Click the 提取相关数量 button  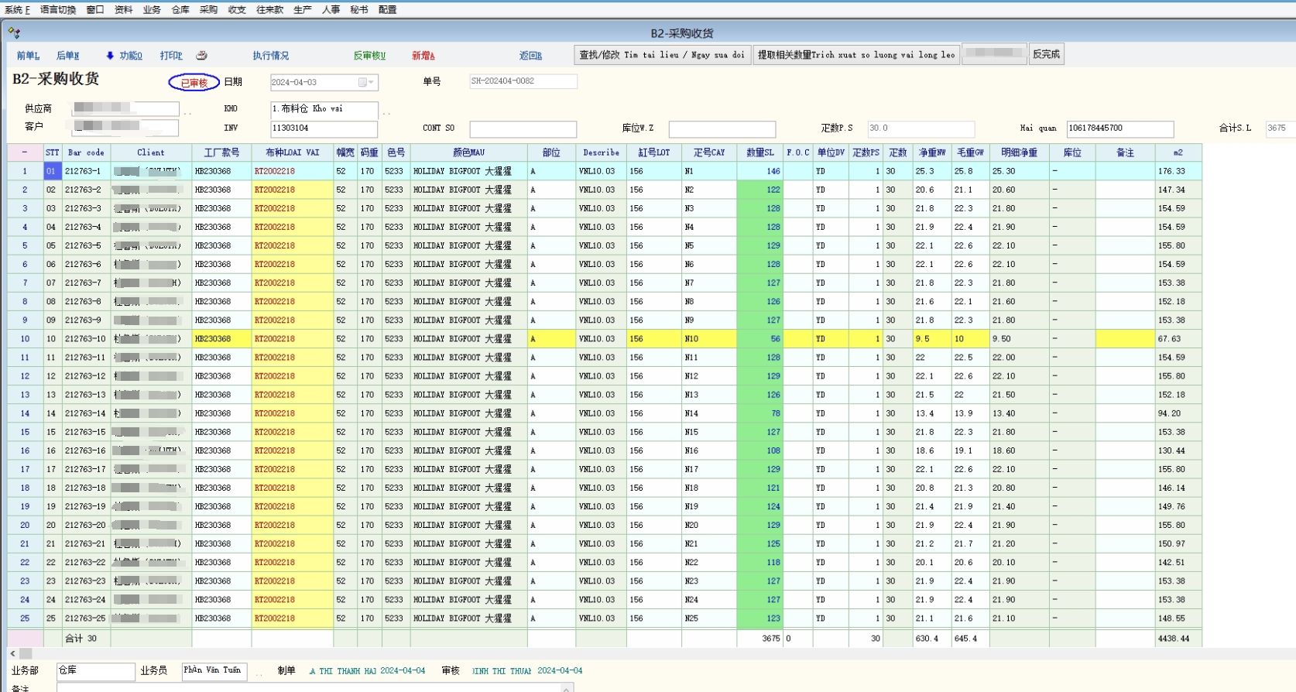[x=855, y=55]
